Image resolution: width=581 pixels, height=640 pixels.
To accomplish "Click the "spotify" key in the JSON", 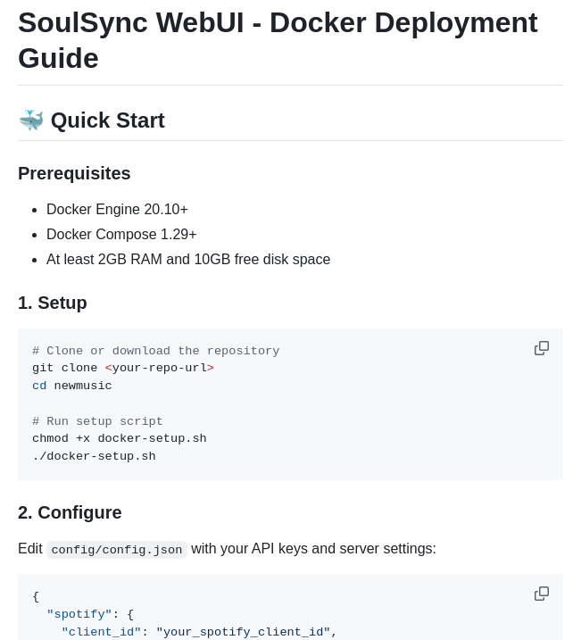I will pos(79,614).
